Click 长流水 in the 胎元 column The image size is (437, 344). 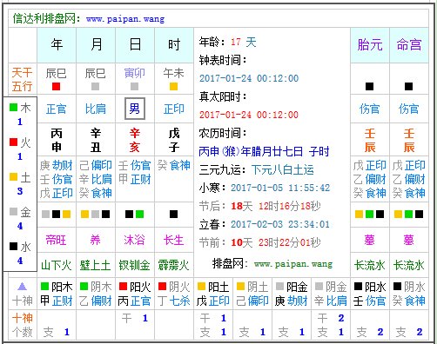pyautogui.click(x=370, y=265)
